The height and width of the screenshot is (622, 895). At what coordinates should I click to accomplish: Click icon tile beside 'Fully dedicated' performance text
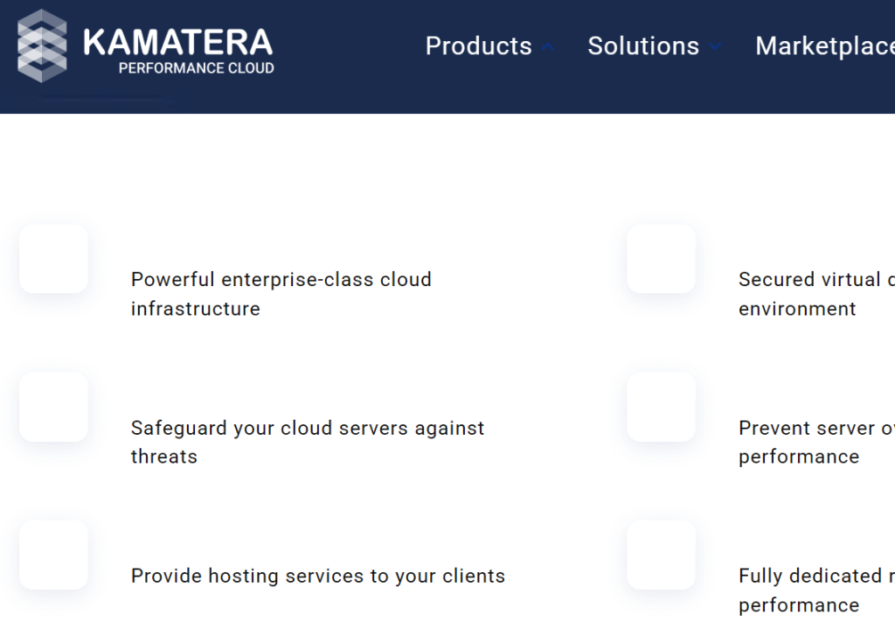pyautogui.click(x=661, y=555)
